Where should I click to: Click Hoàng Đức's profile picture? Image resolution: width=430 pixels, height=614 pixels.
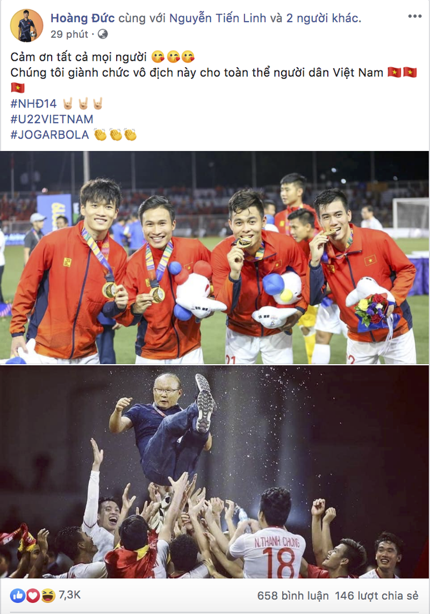point(27,25)
